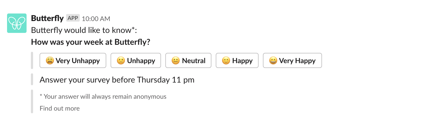The width and height of the screenshot is (425, 123).
Task: Choose the Very Happy response button
Action: (292, 60)
